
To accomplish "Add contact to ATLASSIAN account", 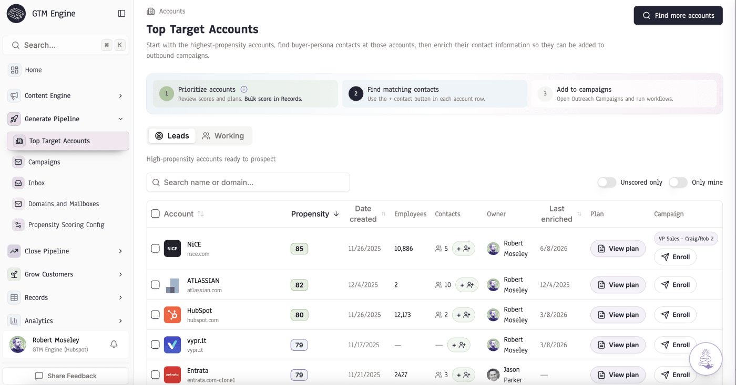I will 467,285.
